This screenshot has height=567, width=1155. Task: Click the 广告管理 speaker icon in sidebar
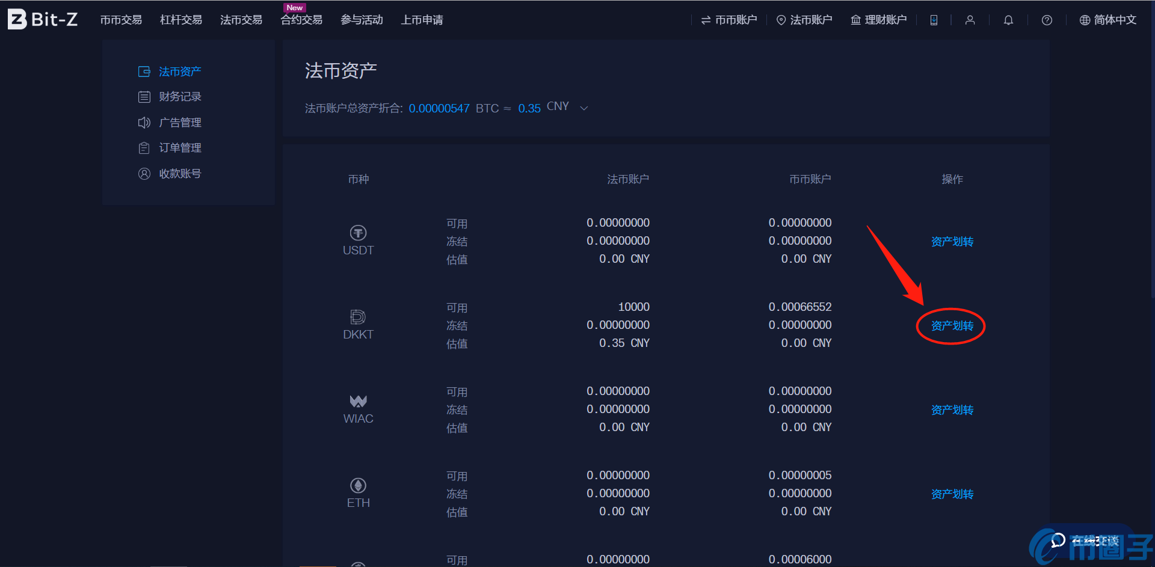pos(144,123)
